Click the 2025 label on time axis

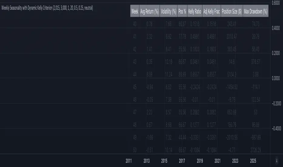pos(253,160)
